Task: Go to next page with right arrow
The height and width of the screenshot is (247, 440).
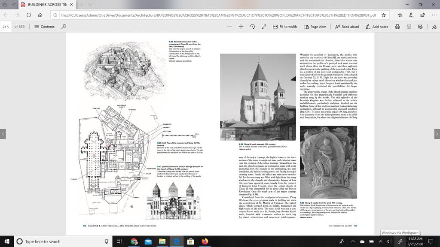Action: point(437,134)
